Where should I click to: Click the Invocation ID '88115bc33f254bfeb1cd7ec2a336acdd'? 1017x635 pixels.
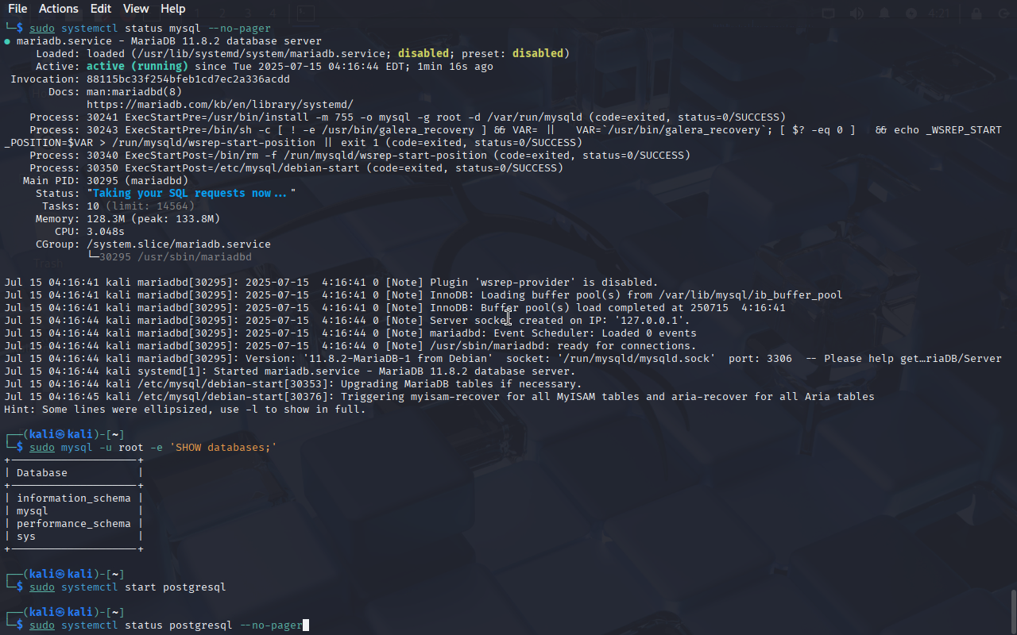(x=188, y=79)
